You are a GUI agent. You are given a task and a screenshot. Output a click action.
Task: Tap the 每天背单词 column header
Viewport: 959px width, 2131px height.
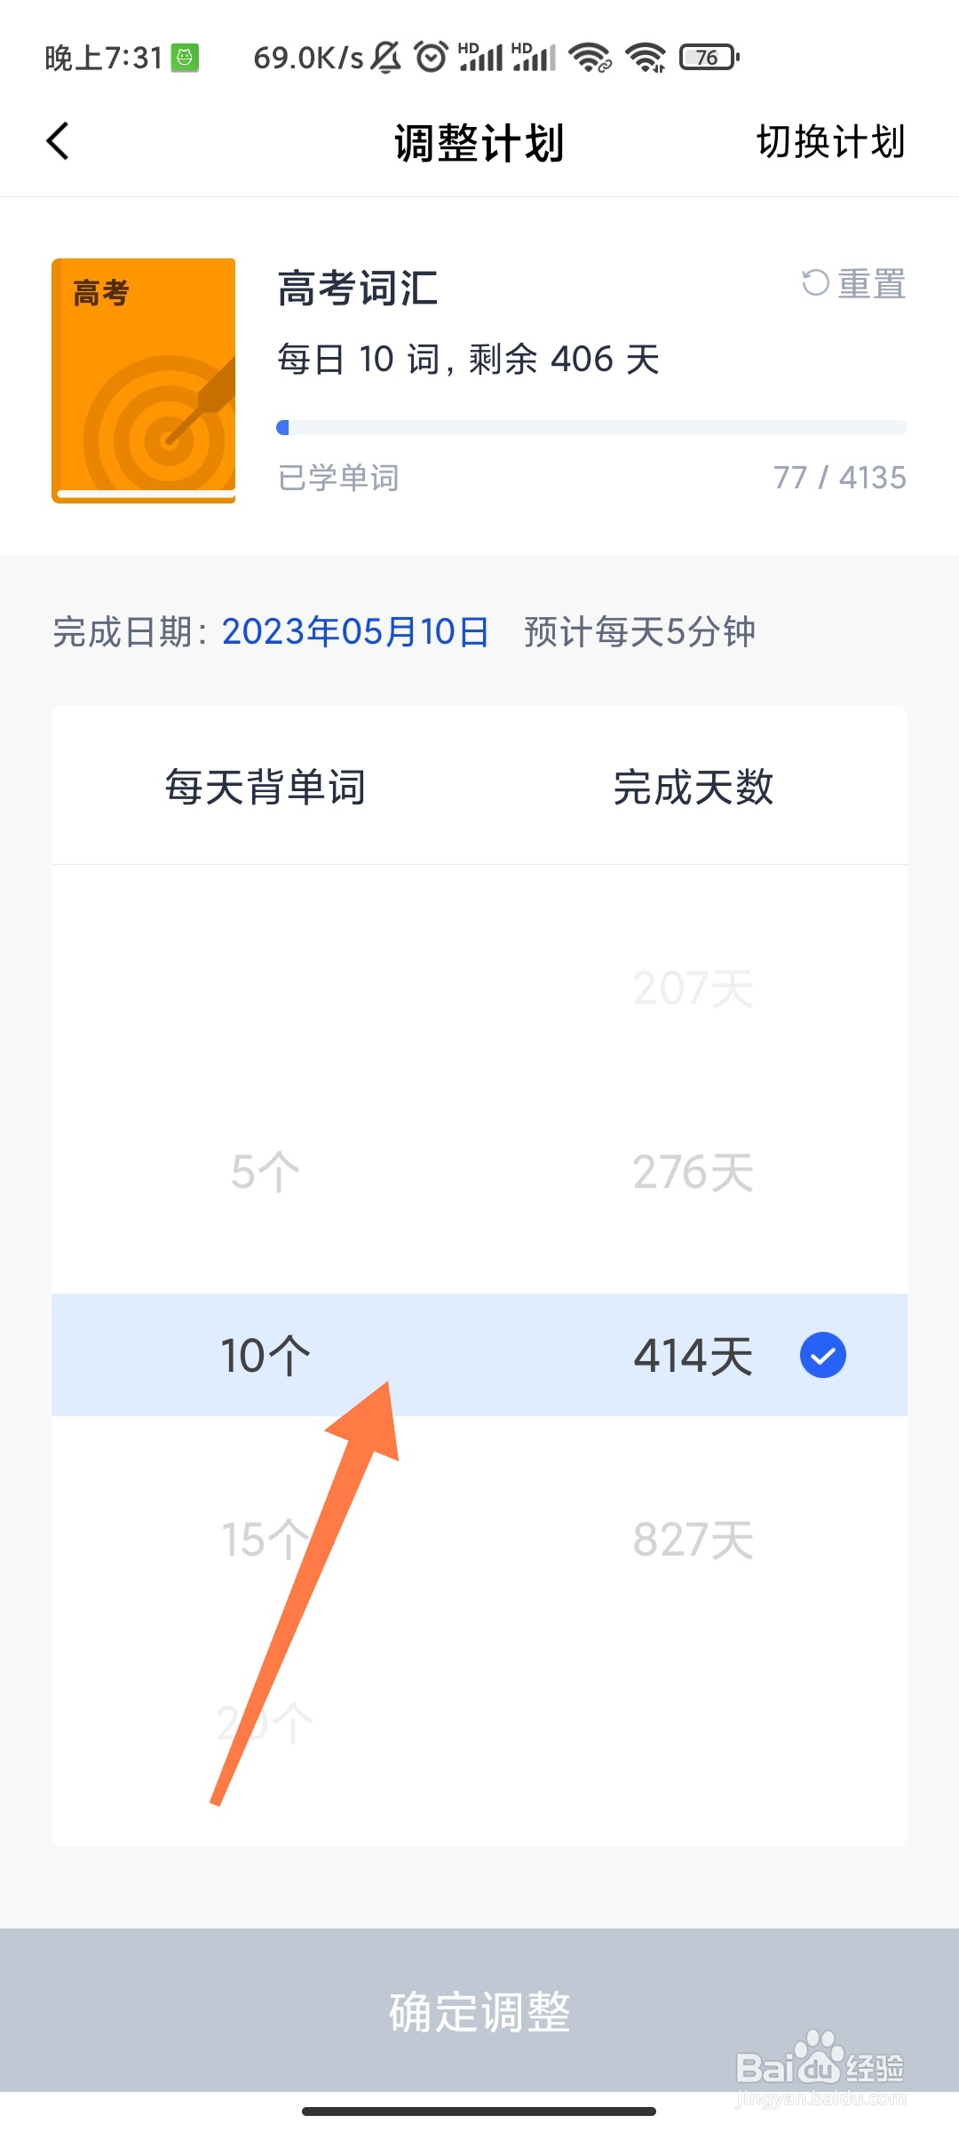click(x=265, y=787)
